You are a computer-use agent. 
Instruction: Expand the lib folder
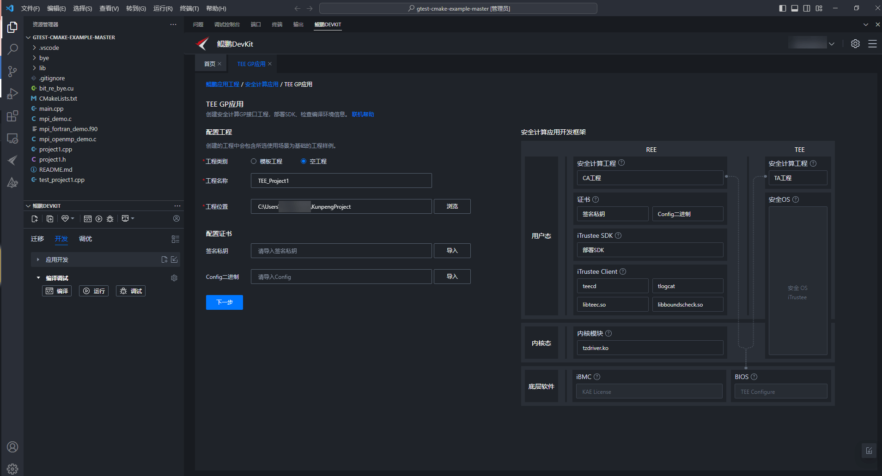[x=34, y=68]
